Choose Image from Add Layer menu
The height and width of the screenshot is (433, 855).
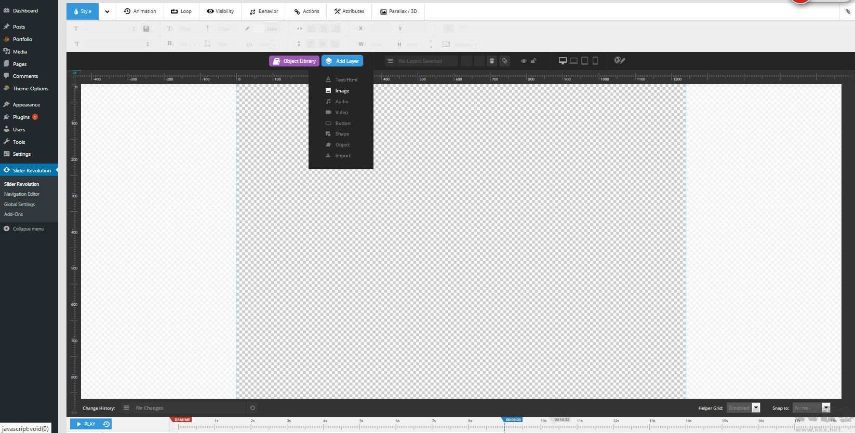pyautogui.click(x=342, y=91)
